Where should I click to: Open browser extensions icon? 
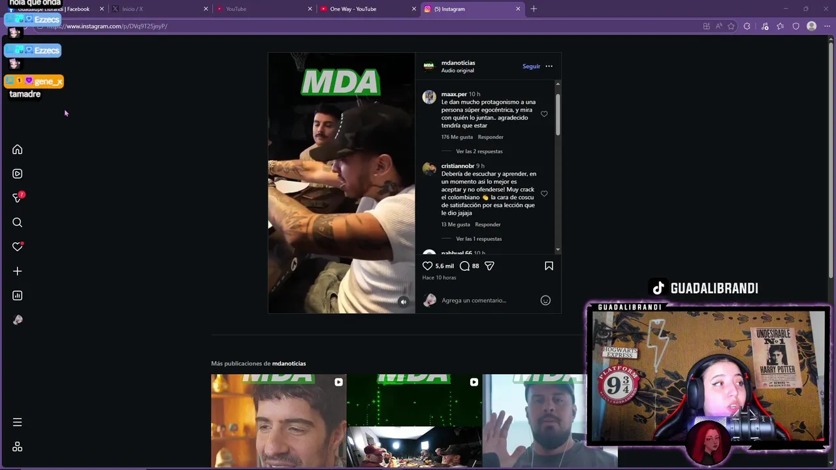click(747, 26)
